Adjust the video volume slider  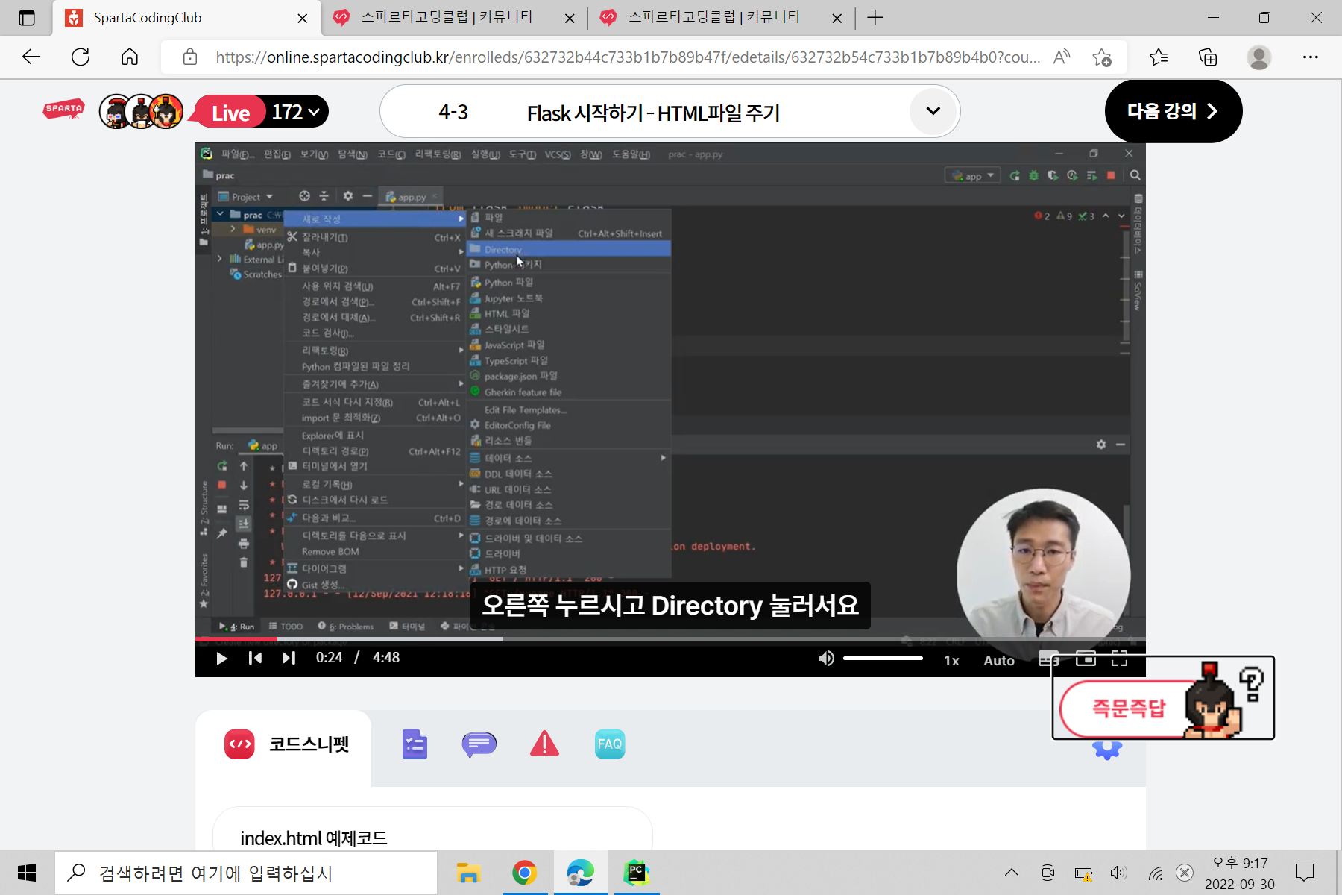[x=883, y=659]
